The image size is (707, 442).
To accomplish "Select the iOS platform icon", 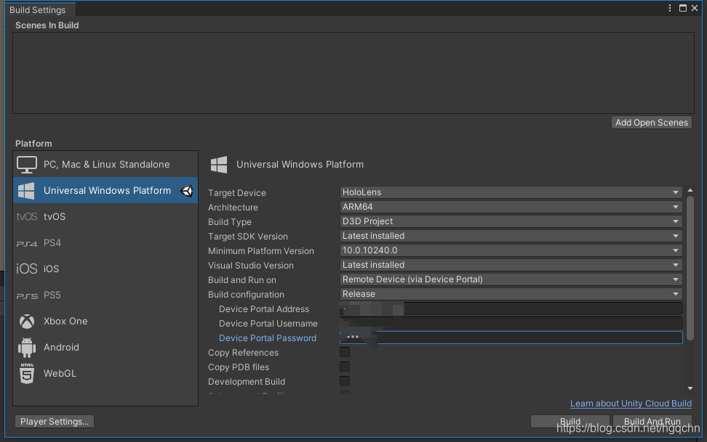I will tap(27, 269).
